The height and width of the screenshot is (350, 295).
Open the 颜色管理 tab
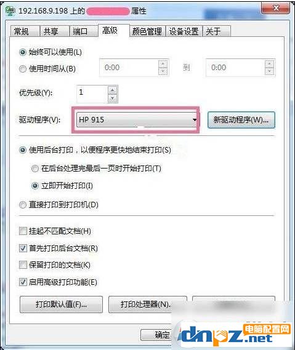tap(147, 31)
